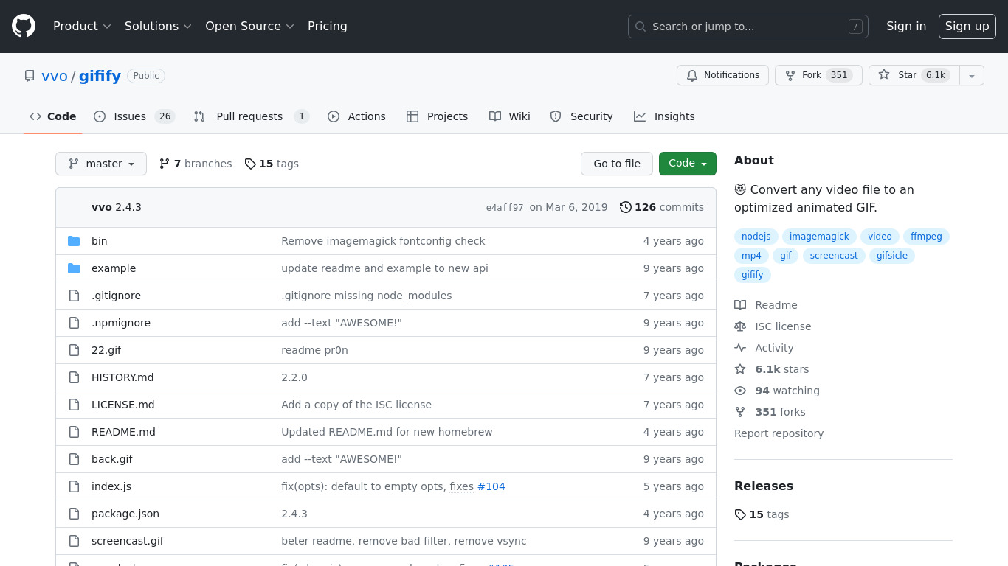This screenshot has height=566, width=1008.
Task: Open the .npmignore file
Action: (121, 323)
